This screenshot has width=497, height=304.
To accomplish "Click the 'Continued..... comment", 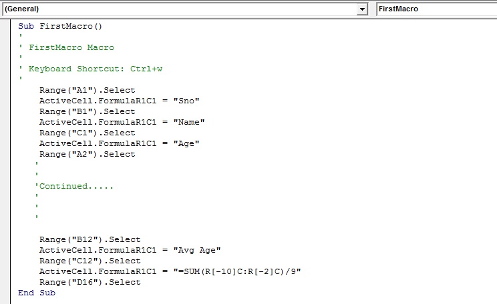I will tap(74, 186).
